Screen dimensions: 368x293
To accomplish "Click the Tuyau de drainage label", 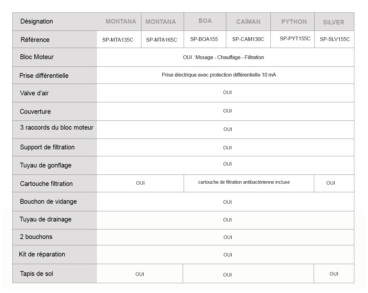I will (x=45, y=220).
